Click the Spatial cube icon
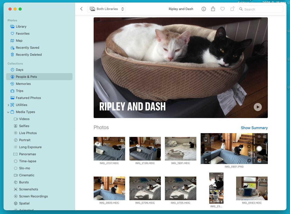 16,203
